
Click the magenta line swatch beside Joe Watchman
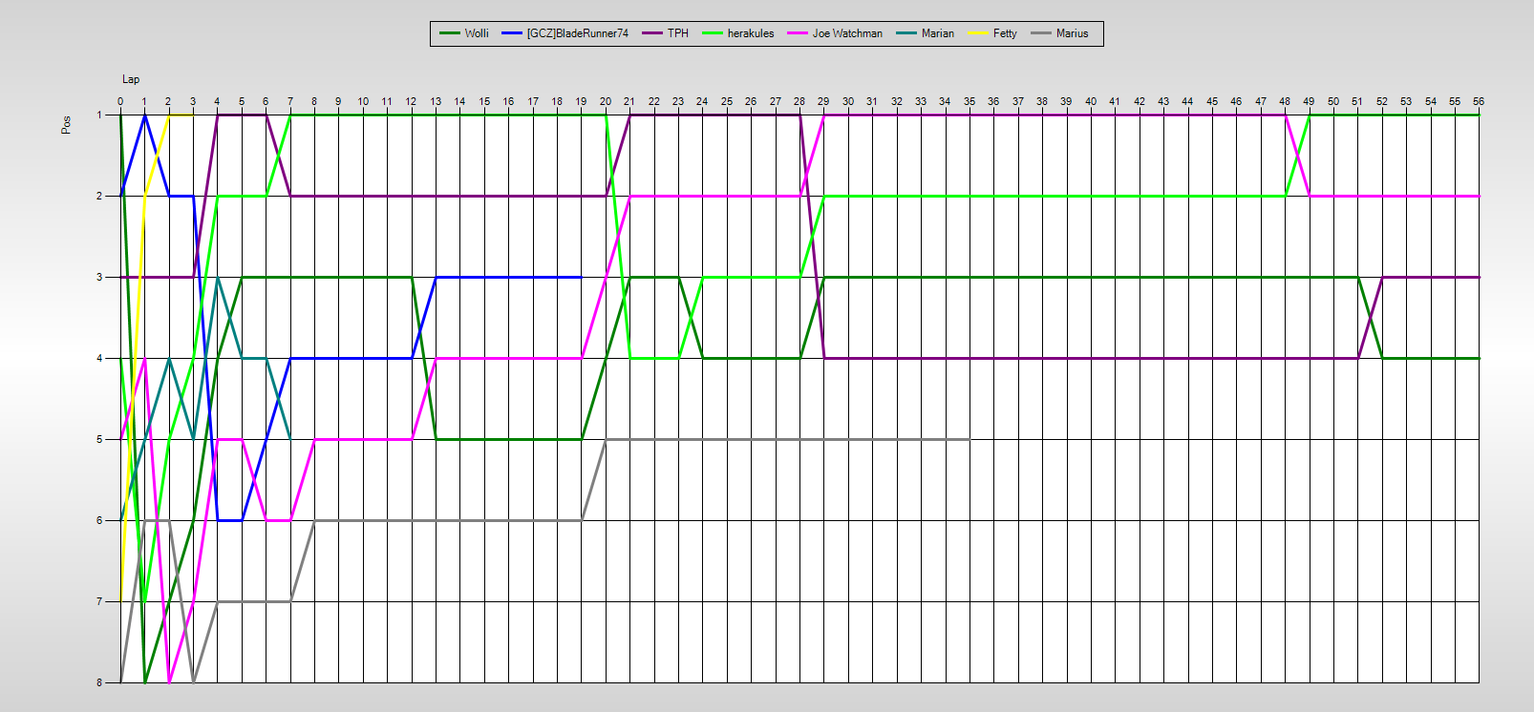(798, 33)
